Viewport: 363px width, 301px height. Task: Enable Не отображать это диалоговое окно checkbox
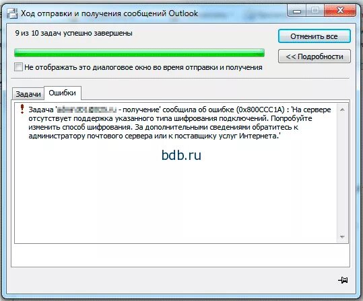point(18,67)
